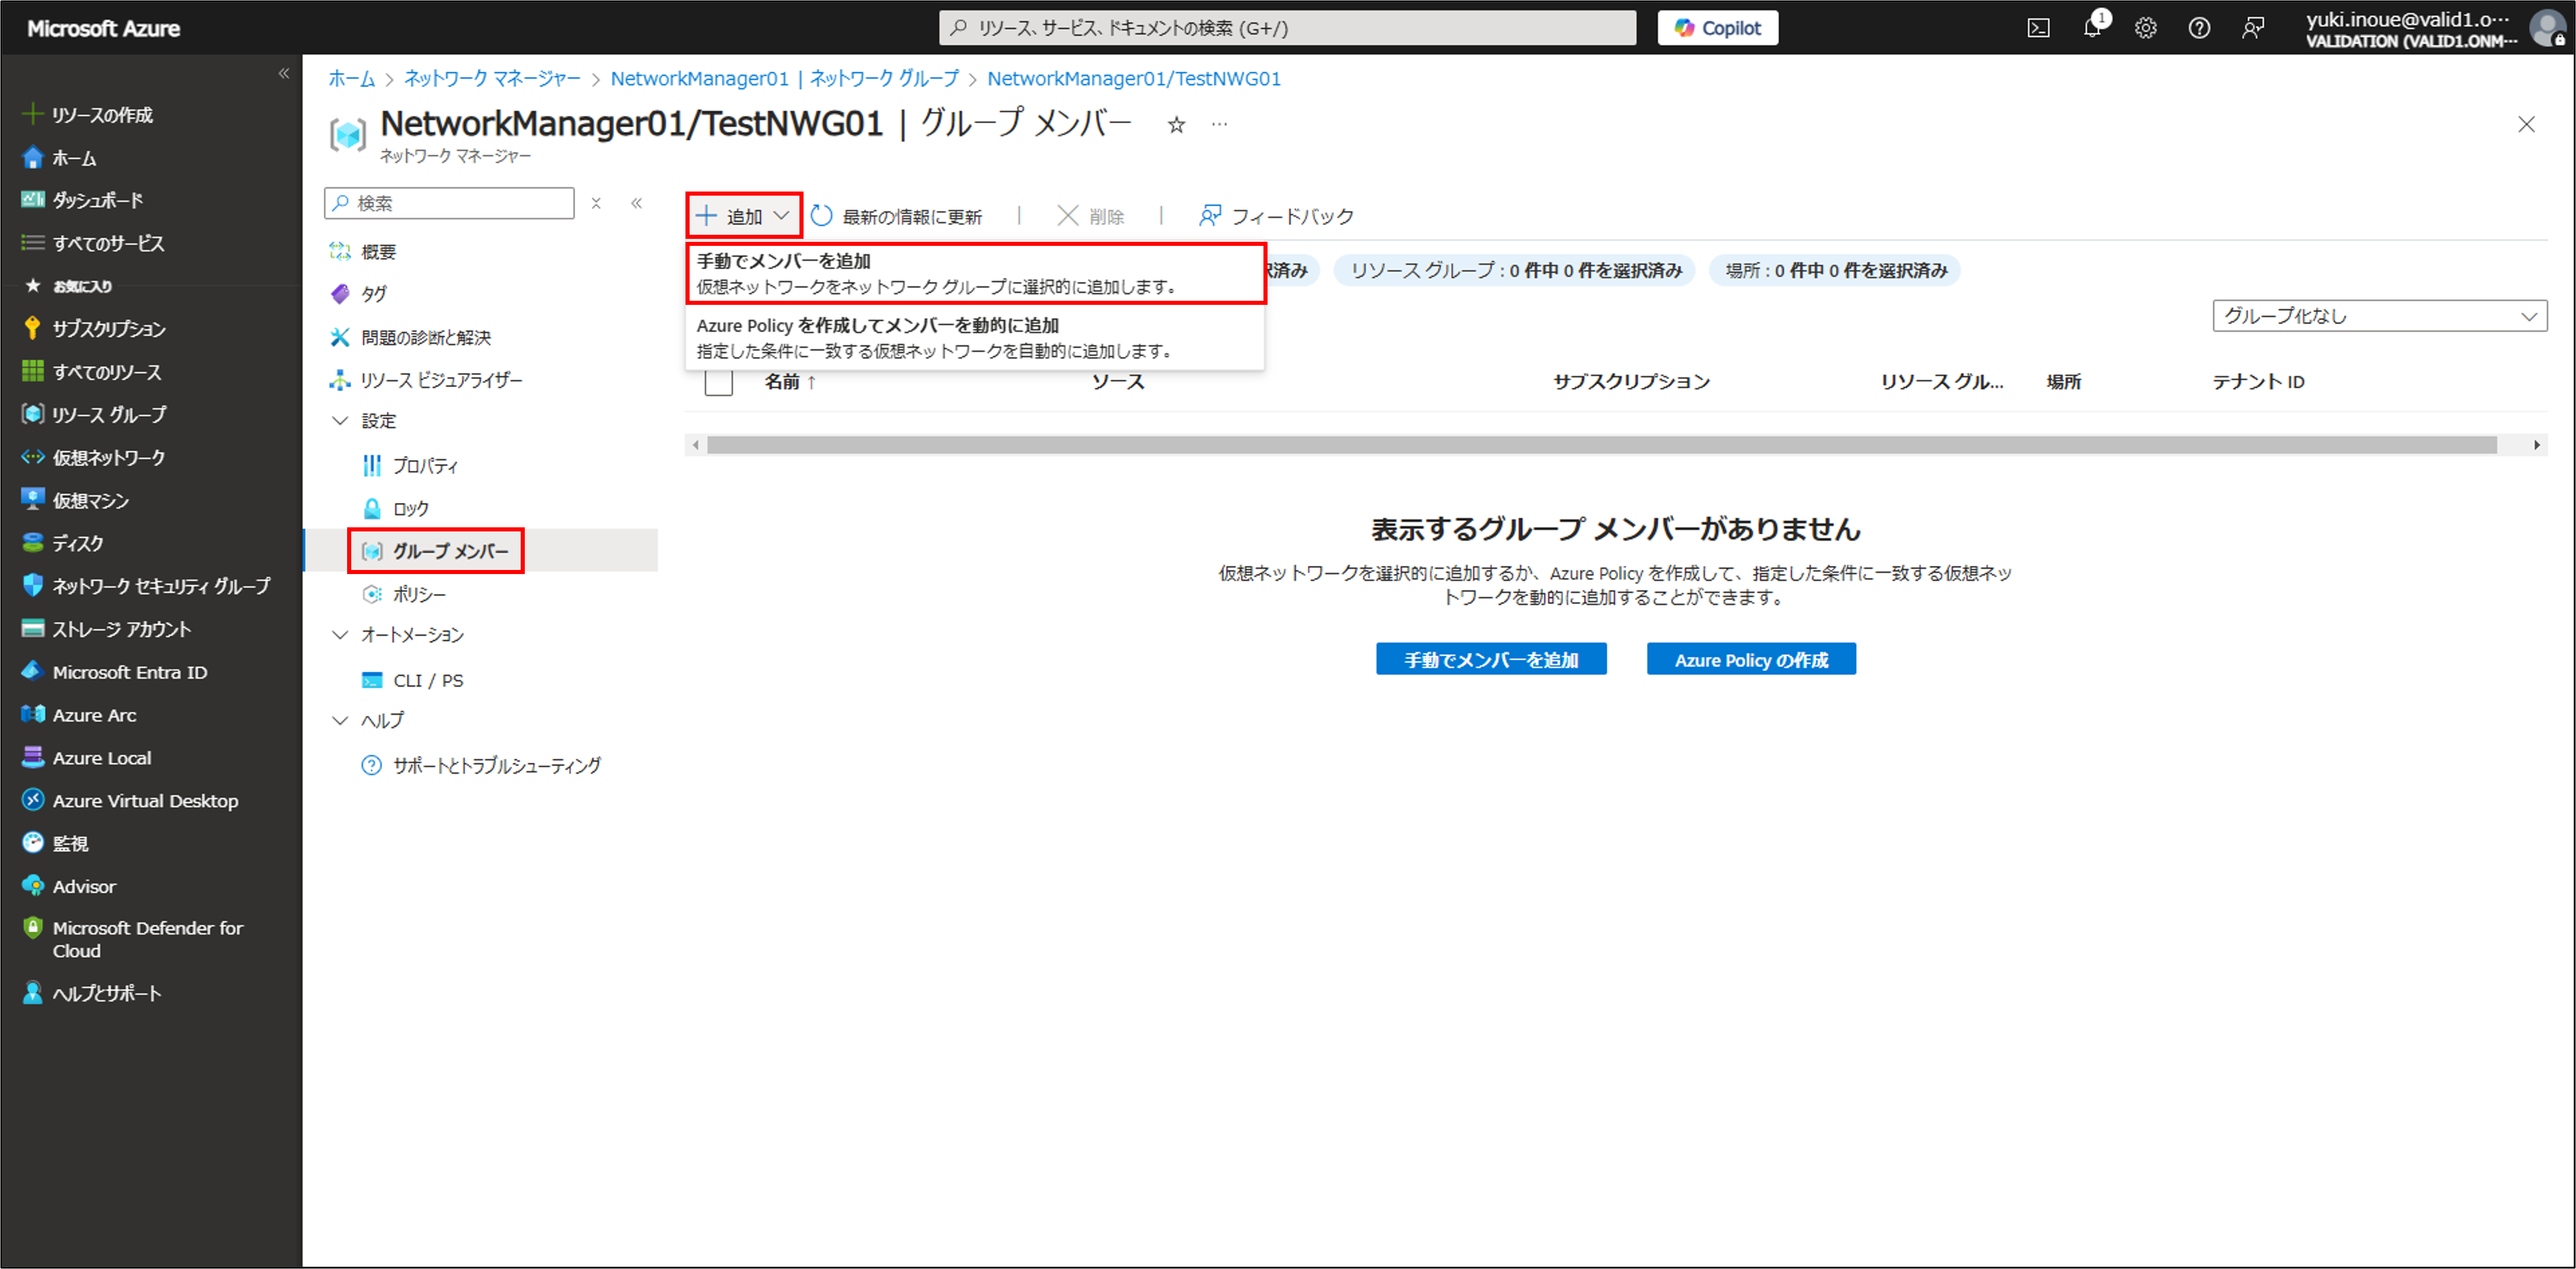Open the notifications bell
This screenshot has width=2576, height=1269.
tap(2092, 28)
